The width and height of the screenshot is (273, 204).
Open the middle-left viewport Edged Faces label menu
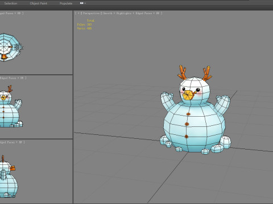coord(13,78)
